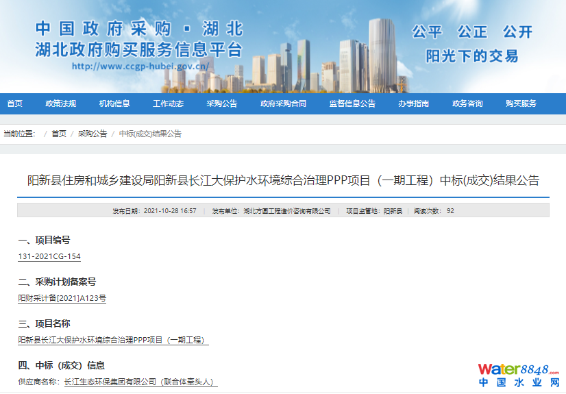Select 监督信息公告 in the navigation bar
The height and width of the screenshot is (394, 566).
coord(352,103)
